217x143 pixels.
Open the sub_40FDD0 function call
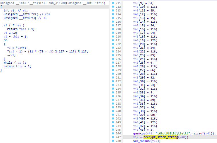pos(142,141)
